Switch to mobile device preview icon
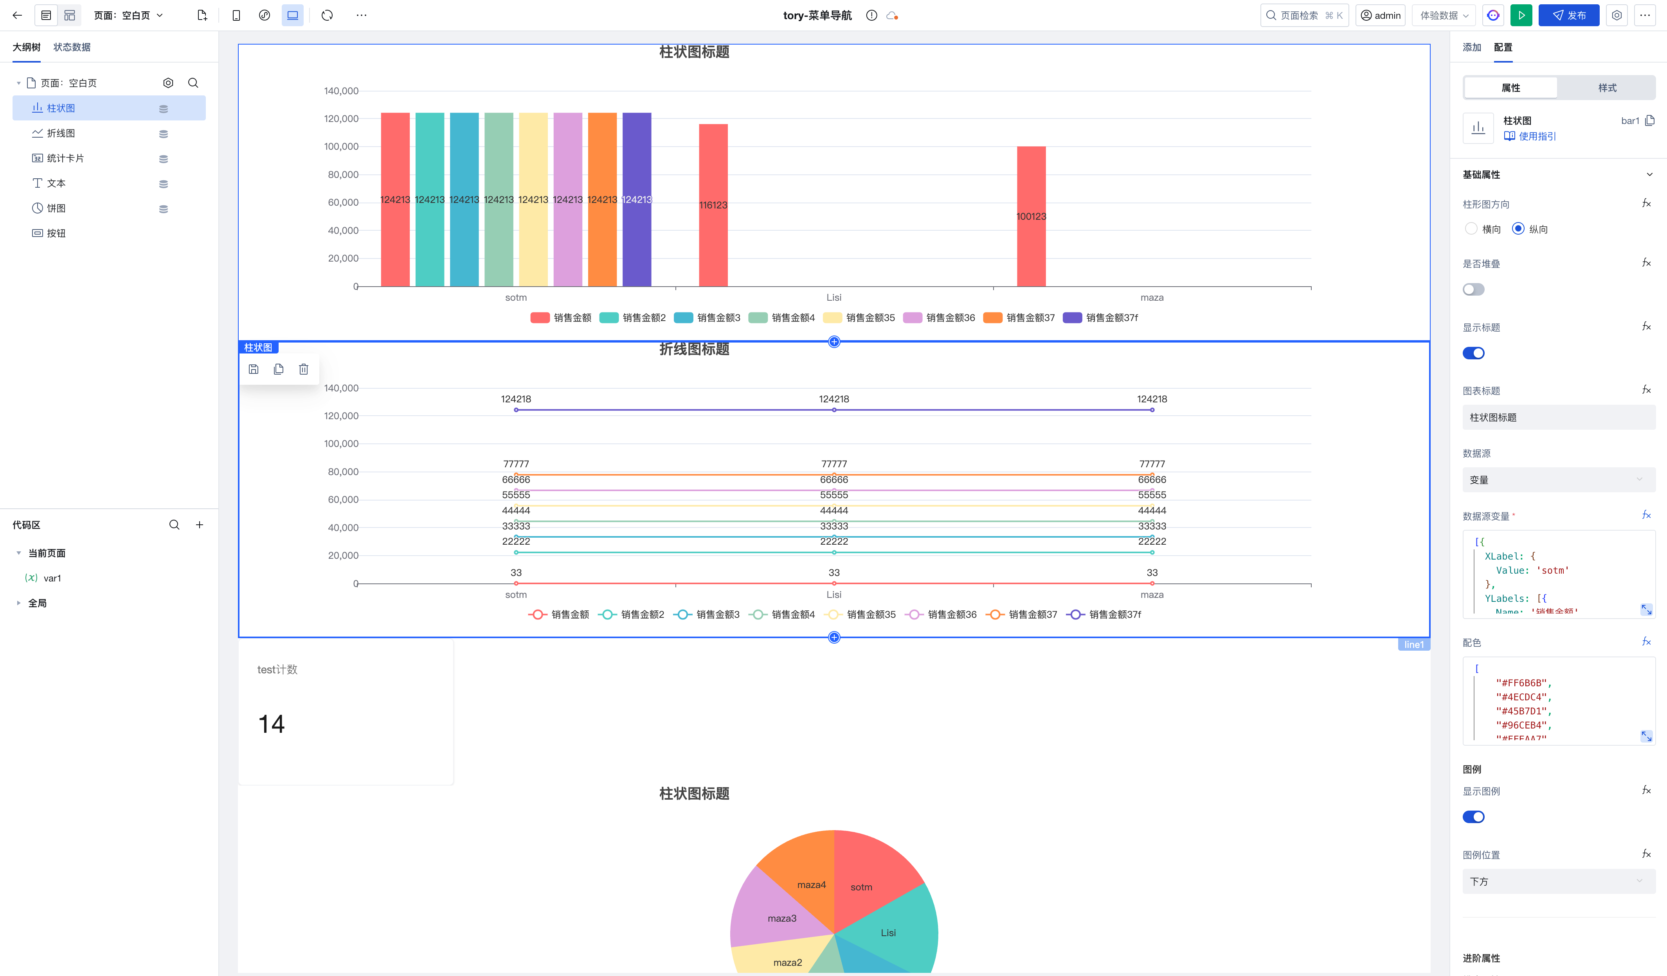 [x=236, y=15]
